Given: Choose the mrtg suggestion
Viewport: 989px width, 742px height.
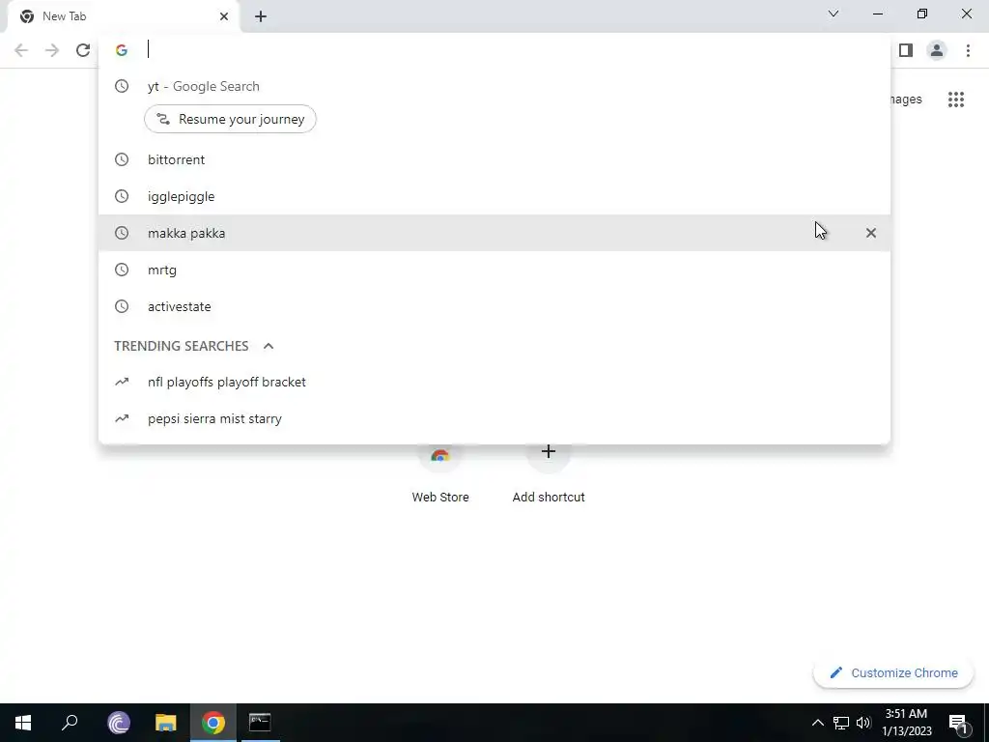Looking at the screenshot, I should point(494,270).
